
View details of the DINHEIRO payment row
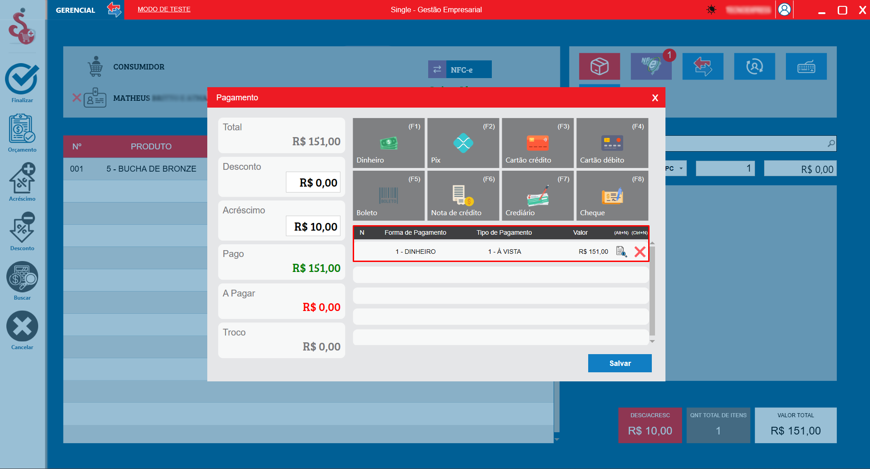pyautogui.click(x=621, y=252)
